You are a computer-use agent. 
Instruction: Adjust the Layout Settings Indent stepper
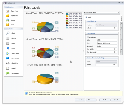tap(116, 28)
